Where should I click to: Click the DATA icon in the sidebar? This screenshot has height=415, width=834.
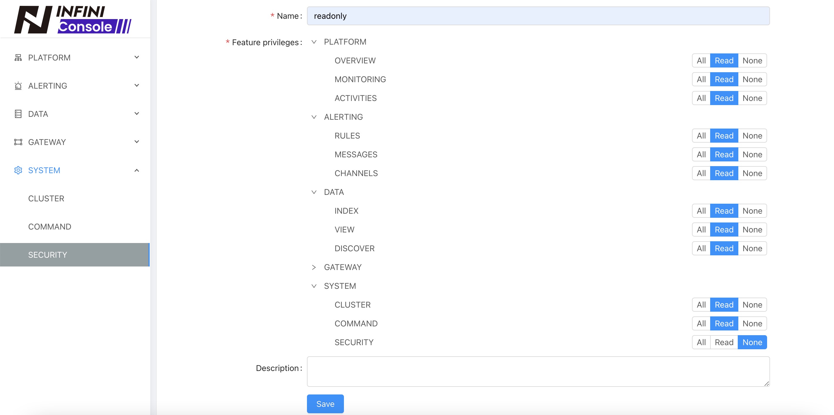coord(18,114)
